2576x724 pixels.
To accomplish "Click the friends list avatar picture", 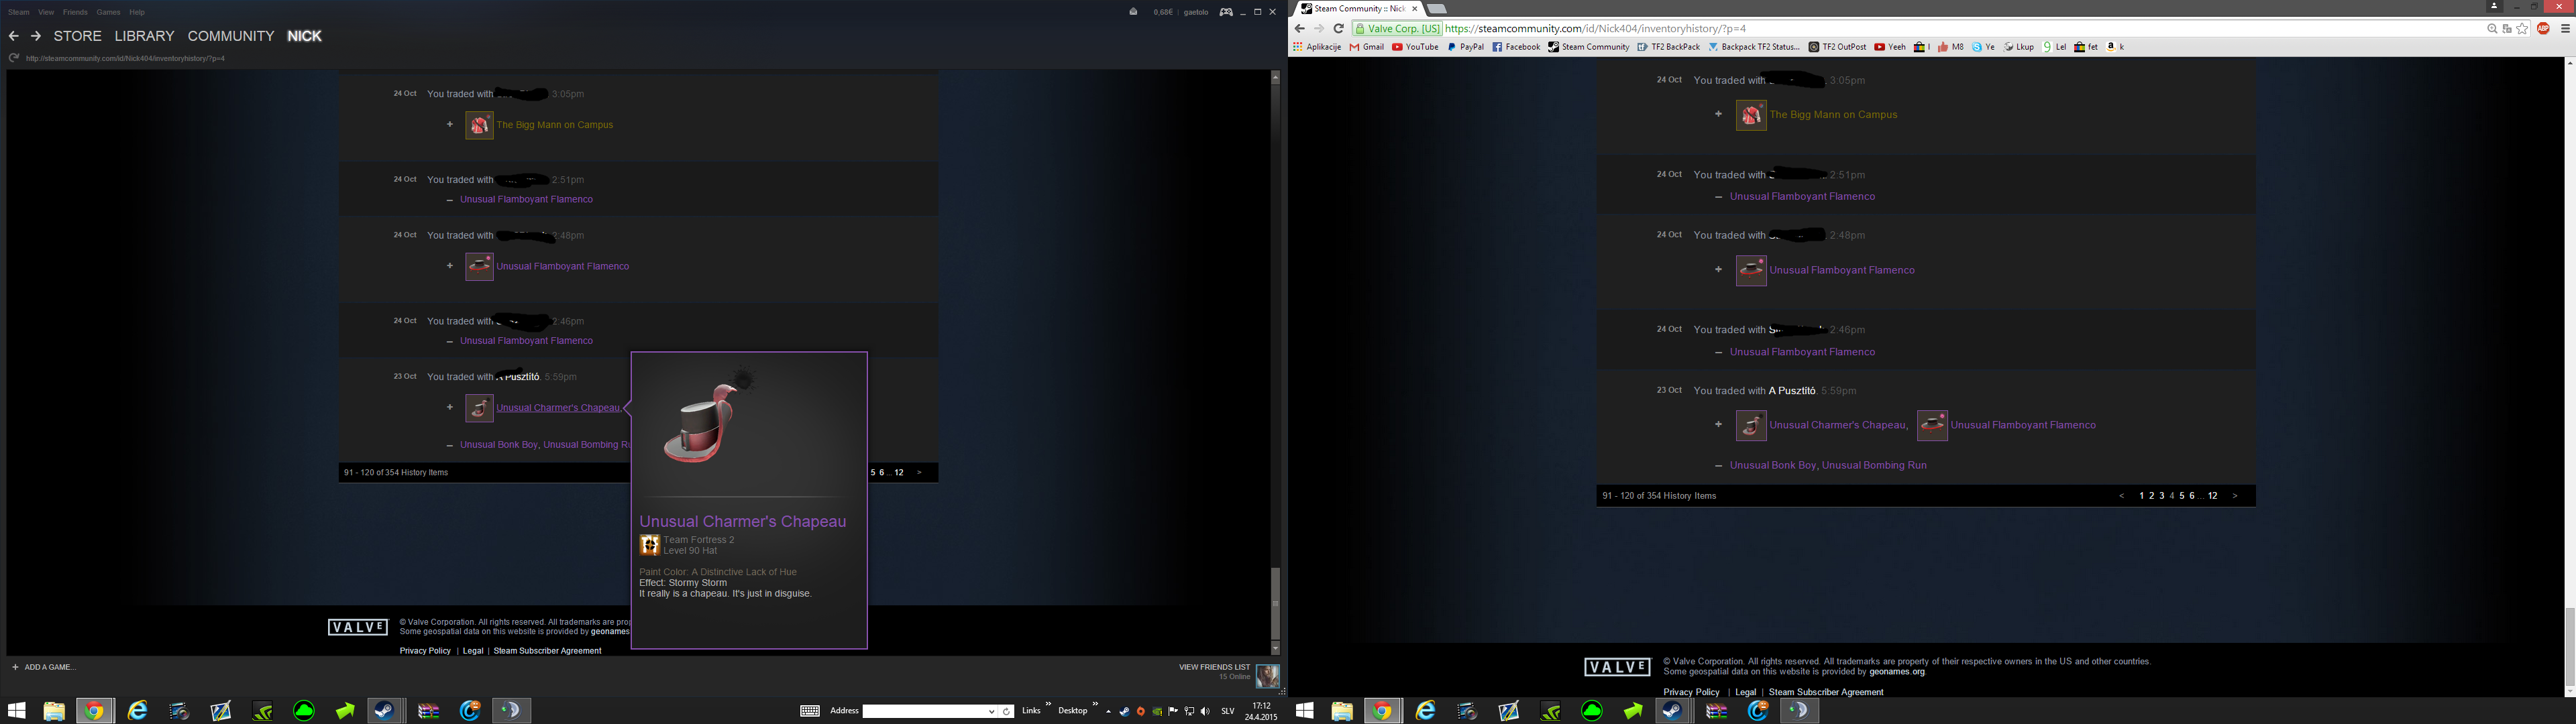I will tap(1268, 676).
